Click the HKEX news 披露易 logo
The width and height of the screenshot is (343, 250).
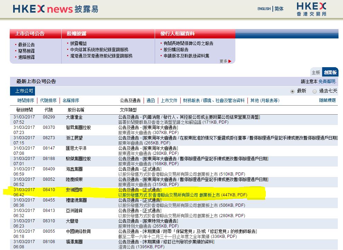(55, 9)
